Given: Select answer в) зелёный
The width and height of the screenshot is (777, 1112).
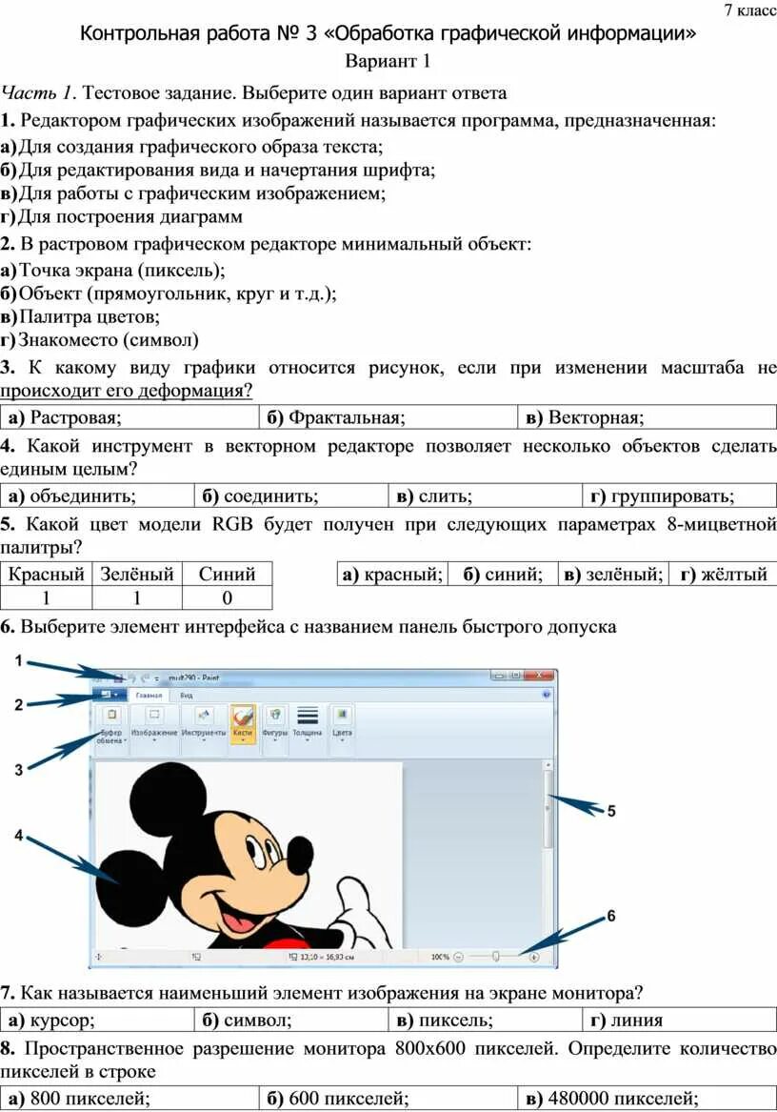Looking at the screenshot, I should click(x=614, y=574).
